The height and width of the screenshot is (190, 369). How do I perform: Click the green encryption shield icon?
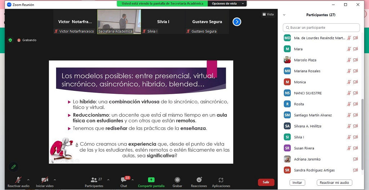[10, 40]
